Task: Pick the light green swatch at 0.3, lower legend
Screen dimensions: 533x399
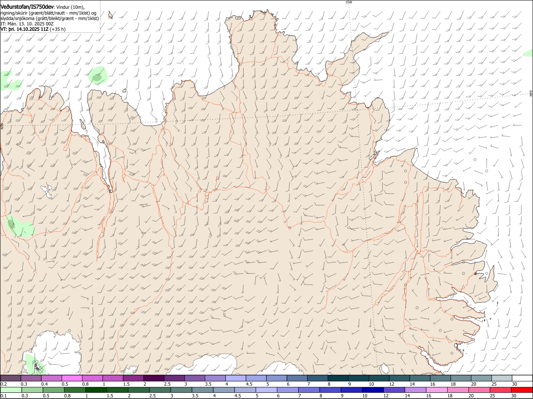Action: coord(32,390)
